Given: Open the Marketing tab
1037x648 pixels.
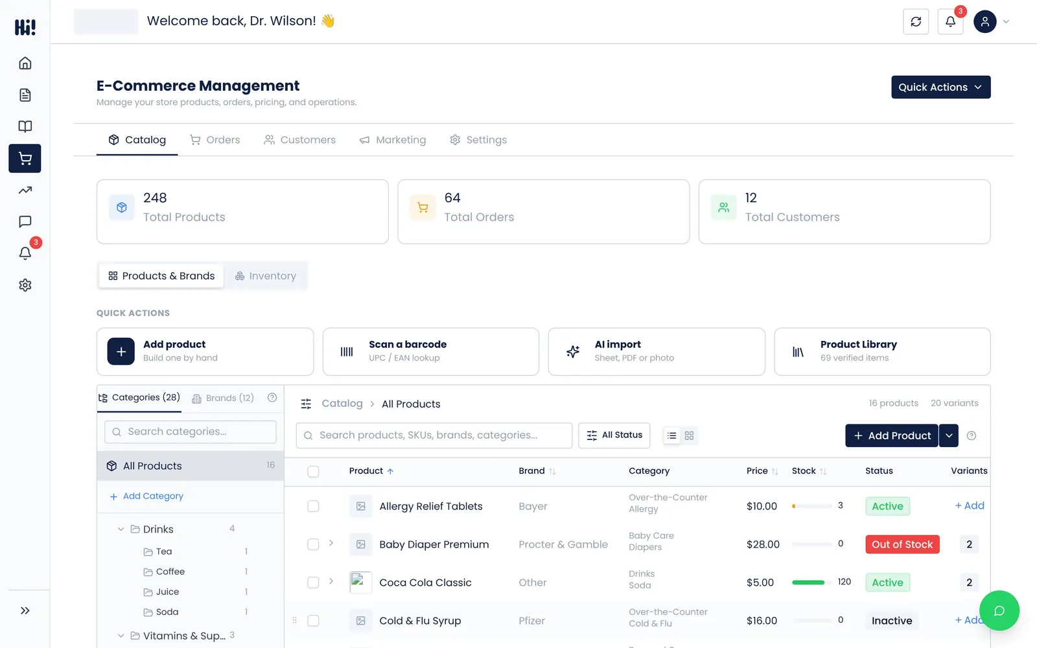Looking at the screenshot, I should point(393,140).
